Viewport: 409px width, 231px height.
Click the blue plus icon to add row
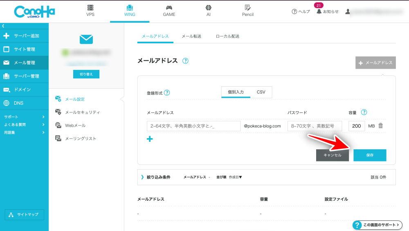150,139
